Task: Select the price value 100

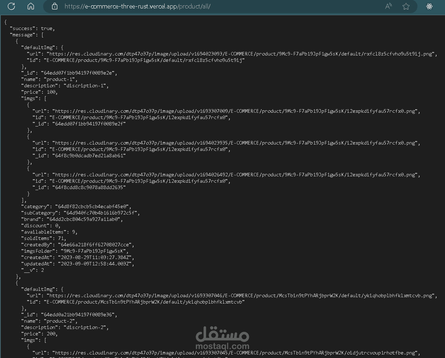Action: pos(51,92)
